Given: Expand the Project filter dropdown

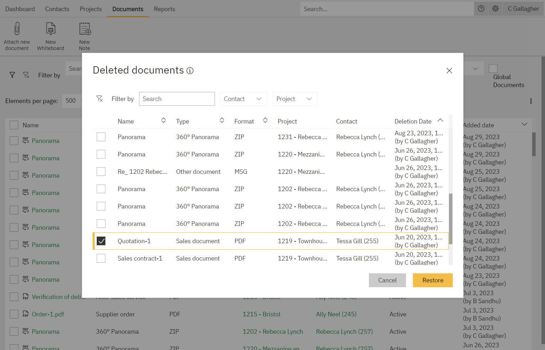Looking at the screenshot, I should tap(294, 99).
